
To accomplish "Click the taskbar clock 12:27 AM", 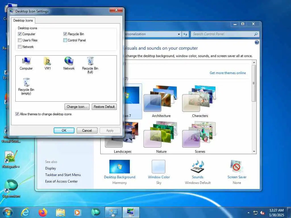I will click(x=276, y=210).
